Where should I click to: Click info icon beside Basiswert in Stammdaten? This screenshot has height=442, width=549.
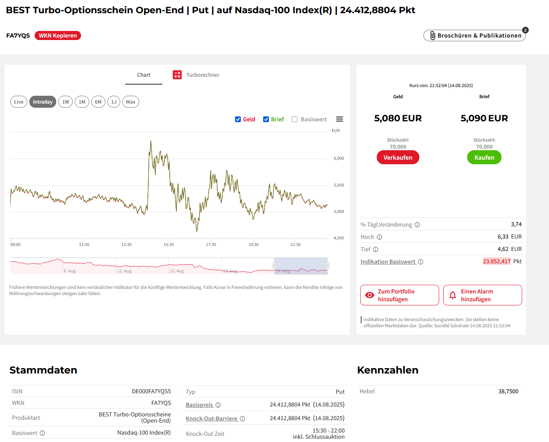point(43,433)
